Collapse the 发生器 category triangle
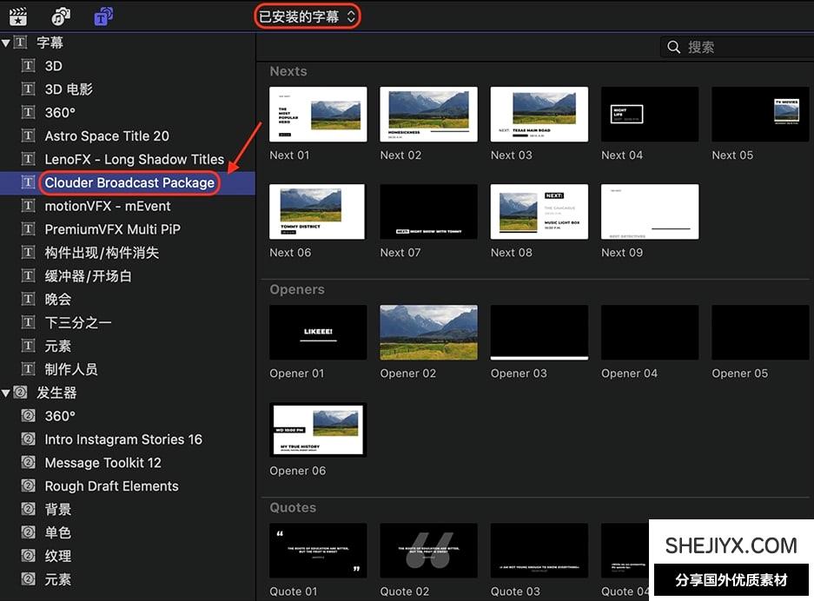This screenshot has width=814, height=601. tap(6, 393)
